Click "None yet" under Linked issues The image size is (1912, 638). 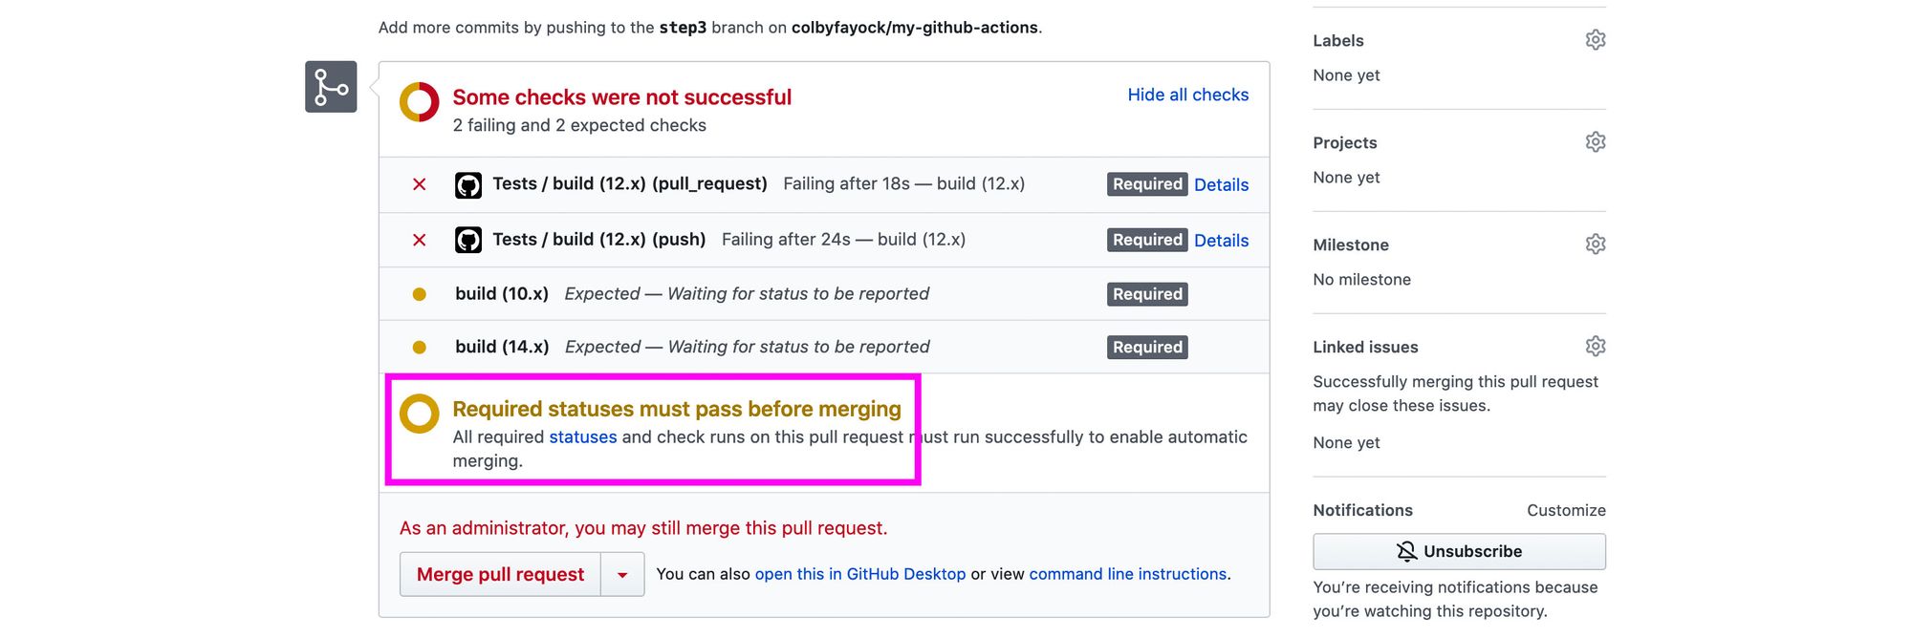coord(1346,442)
